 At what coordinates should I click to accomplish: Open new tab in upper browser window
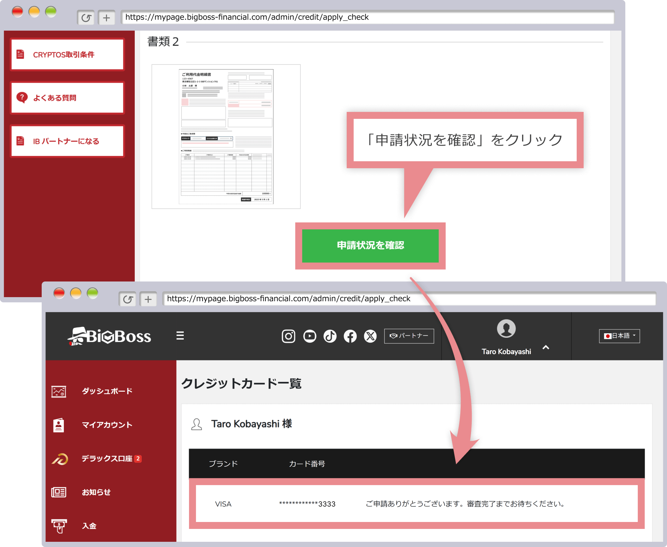click(x=106, y=18)
